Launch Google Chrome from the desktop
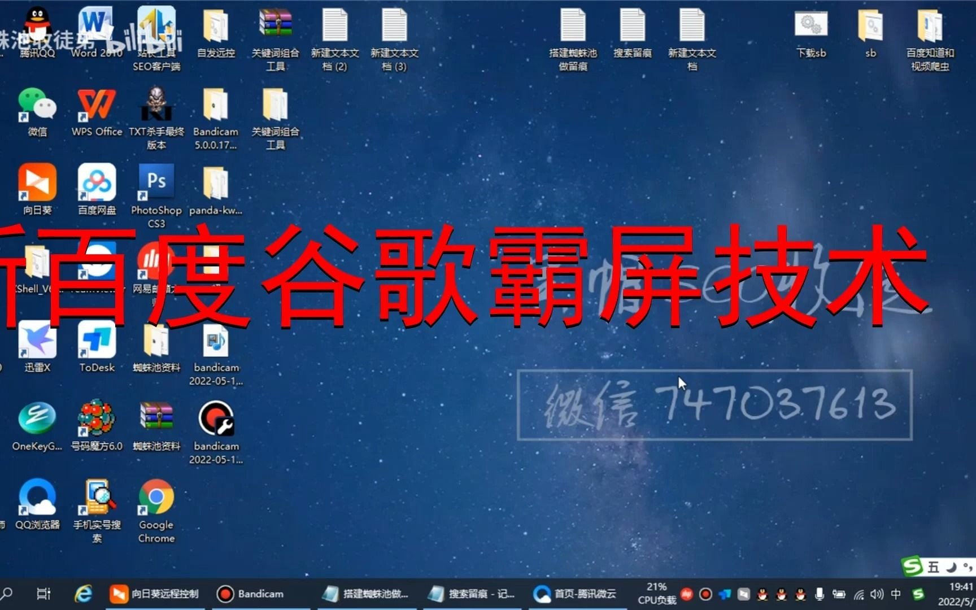Viewport: 976px width, 610px height. [156, 511]
